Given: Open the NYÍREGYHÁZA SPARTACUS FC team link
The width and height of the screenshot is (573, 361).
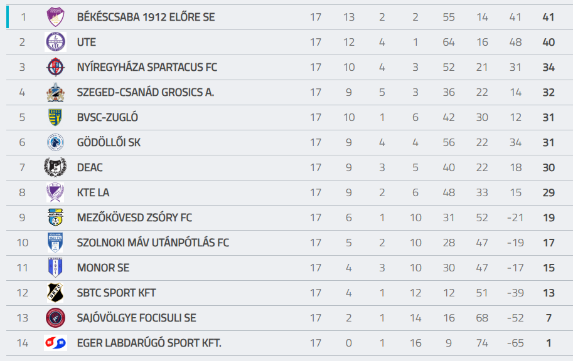Looking at the screenshot, I should click(147, 67).
